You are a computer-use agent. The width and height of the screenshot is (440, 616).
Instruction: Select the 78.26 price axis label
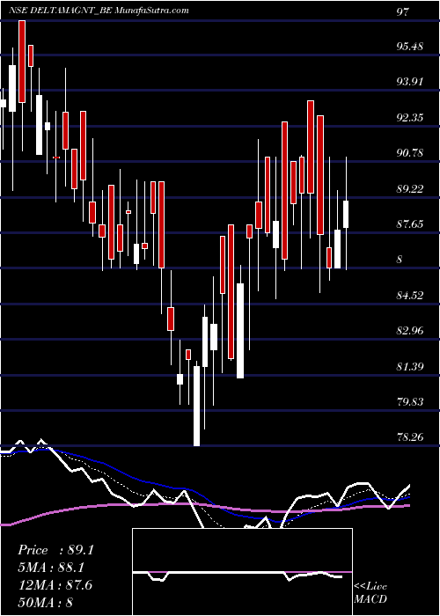pos(410,437)
